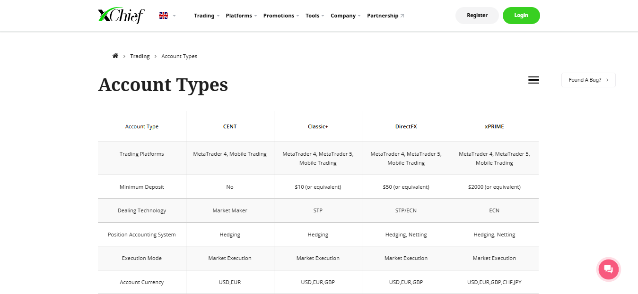Click the Dealing Technology row label
The height and width of the screenshot is (294, 638).
tap(142, 210)
